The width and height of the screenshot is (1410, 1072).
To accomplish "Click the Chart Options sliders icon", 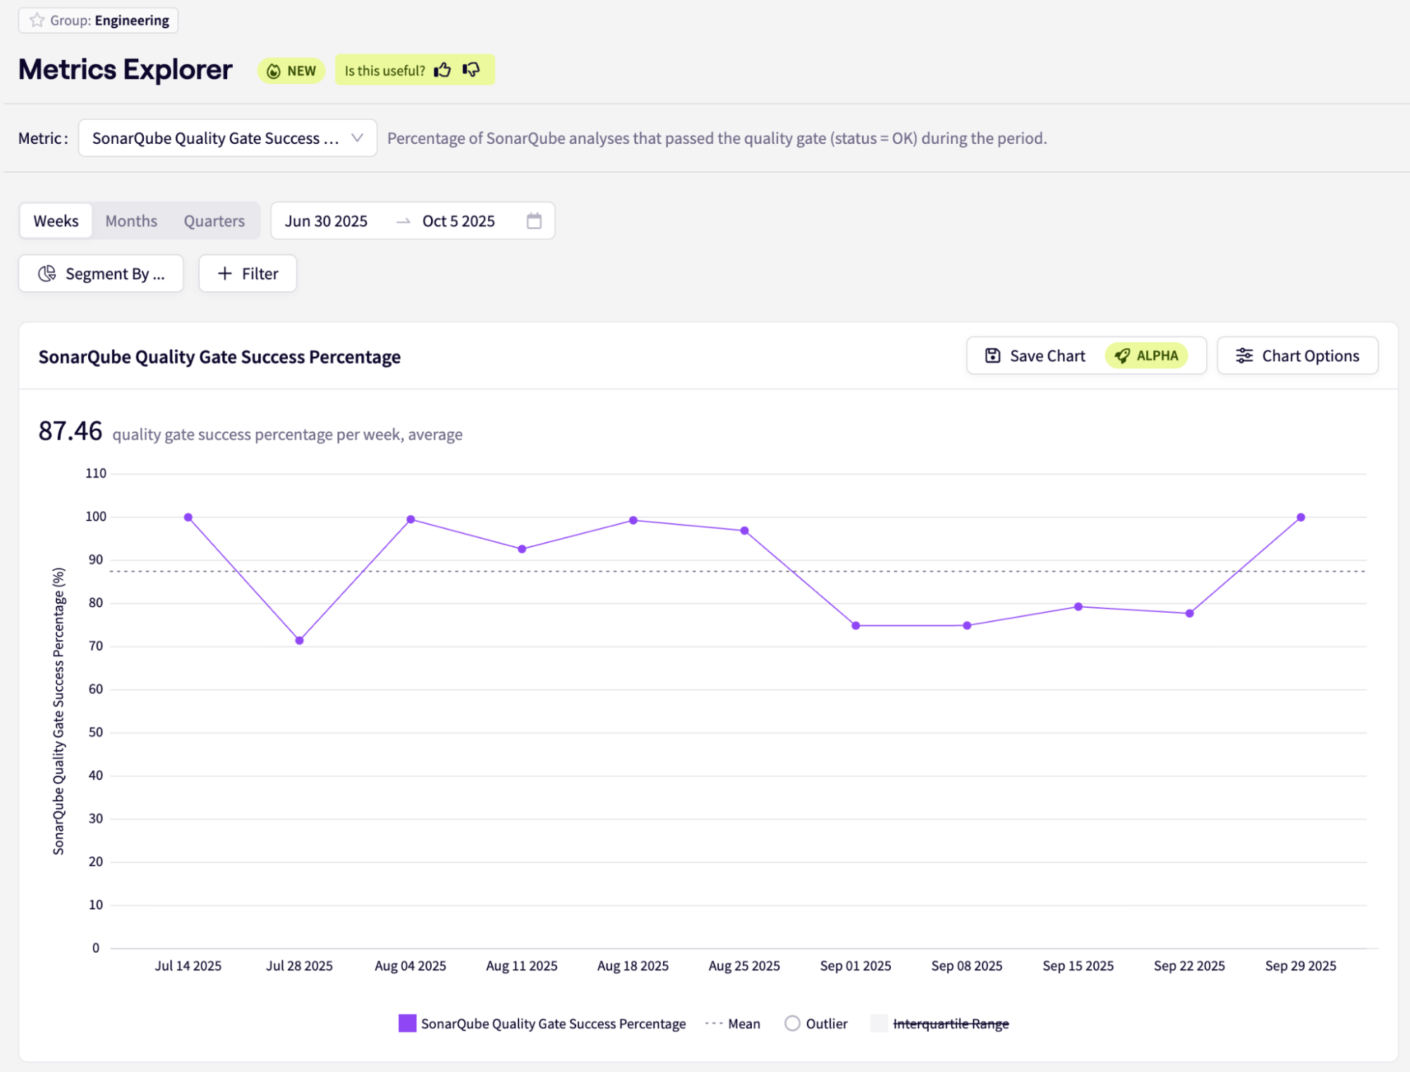I will tap(1244, 355).
